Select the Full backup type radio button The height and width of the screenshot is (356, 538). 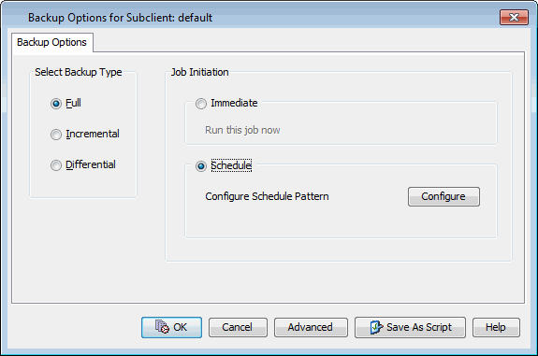pos(56,104)
